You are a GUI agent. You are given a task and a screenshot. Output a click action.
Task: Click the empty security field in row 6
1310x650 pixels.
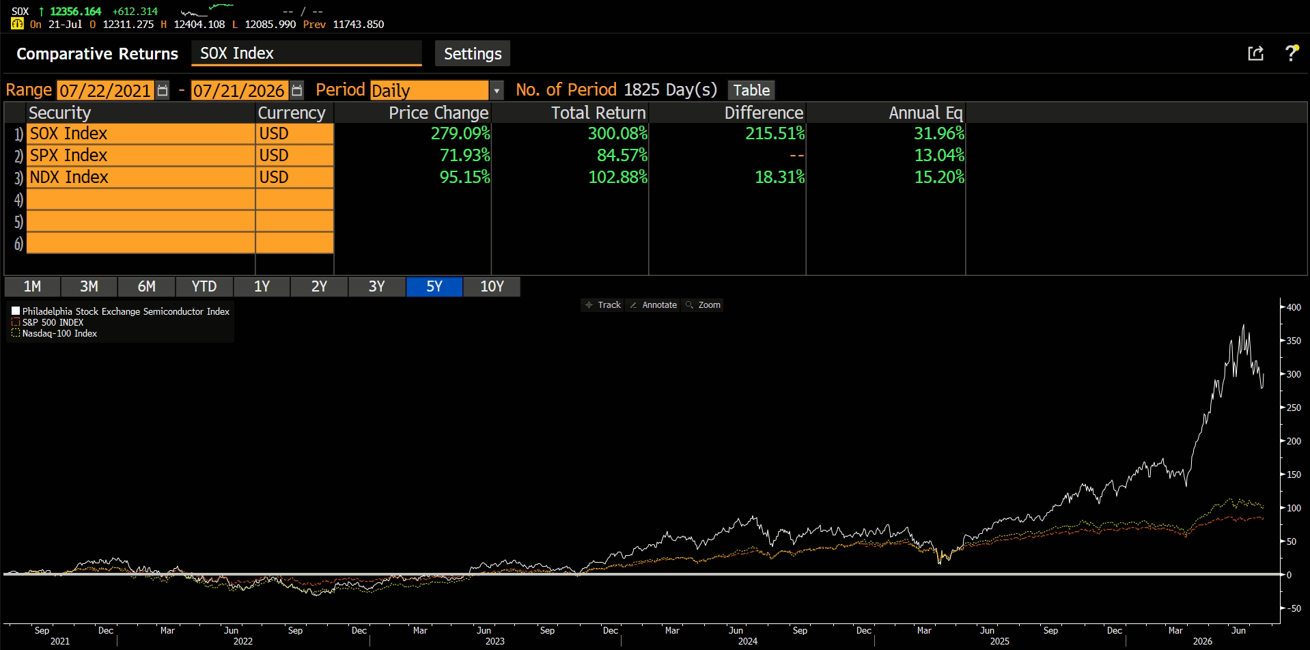(141, 243)
